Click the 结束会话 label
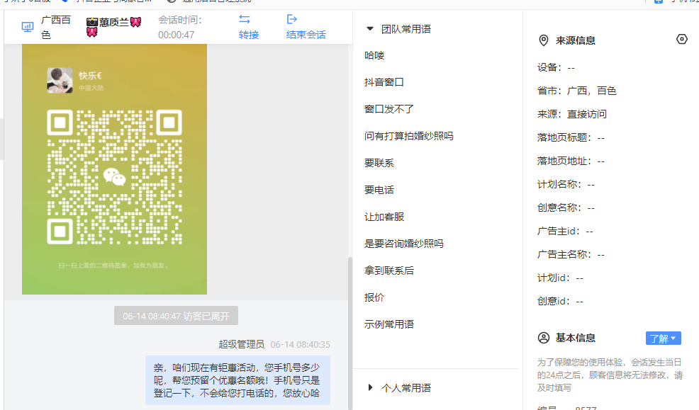This screenshot has width=699, height=410. [x=306, y=35]
